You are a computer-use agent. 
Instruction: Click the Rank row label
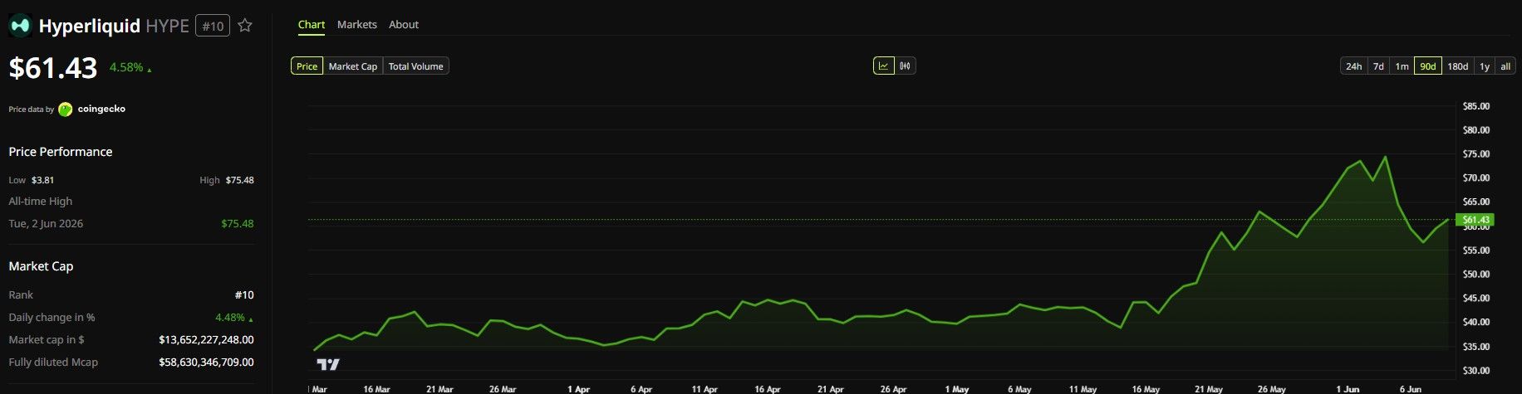coord(21,295)
